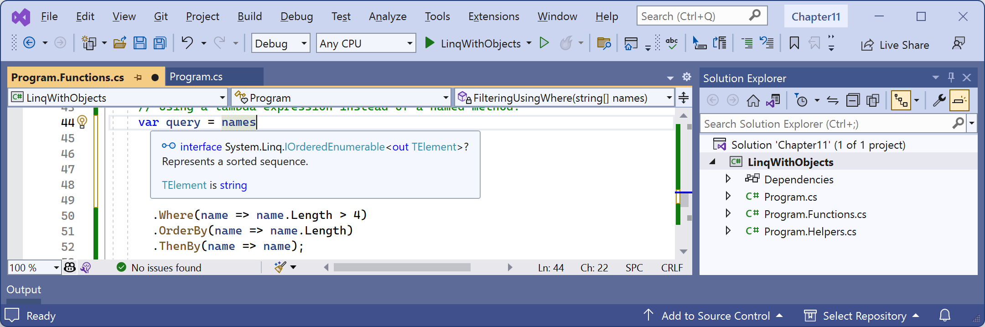Click Sync with Active Document arrows icon

[833, 100]
